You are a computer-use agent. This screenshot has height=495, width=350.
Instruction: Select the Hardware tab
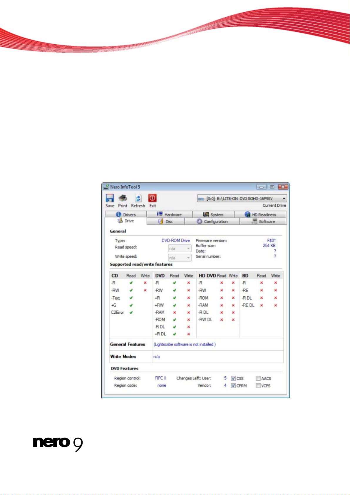click(169, 215)
